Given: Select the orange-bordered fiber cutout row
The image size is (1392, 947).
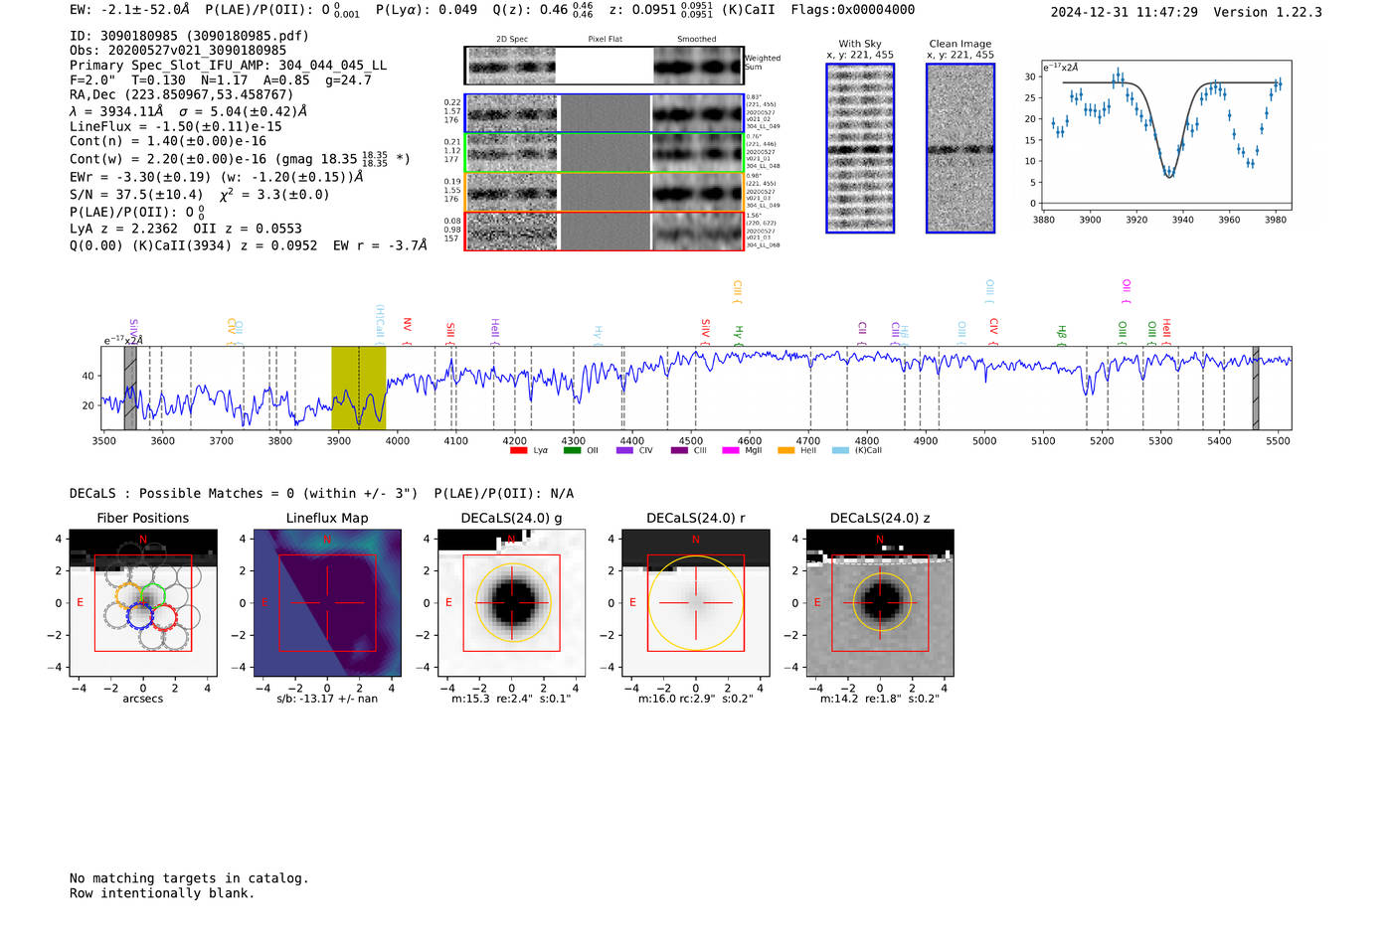Looking at the screenshot, I should coord(604,192).
